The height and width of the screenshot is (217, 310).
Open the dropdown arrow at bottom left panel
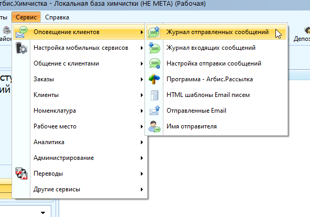(43, 213)
